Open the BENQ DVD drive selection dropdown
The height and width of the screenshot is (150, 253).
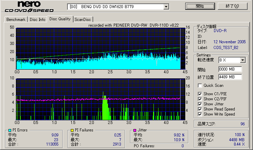pos(166,7)
